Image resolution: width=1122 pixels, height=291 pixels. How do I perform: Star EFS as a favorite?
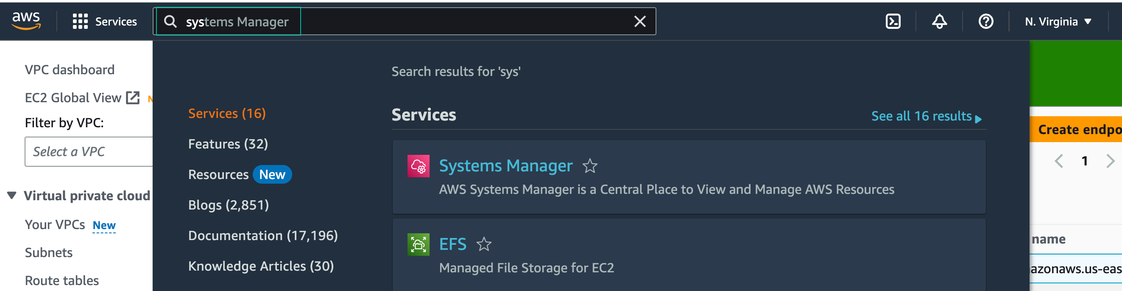coord(485,244)
